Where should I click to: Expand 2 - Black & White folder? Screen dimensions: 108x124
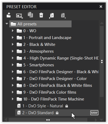click(x=13, y=44)
